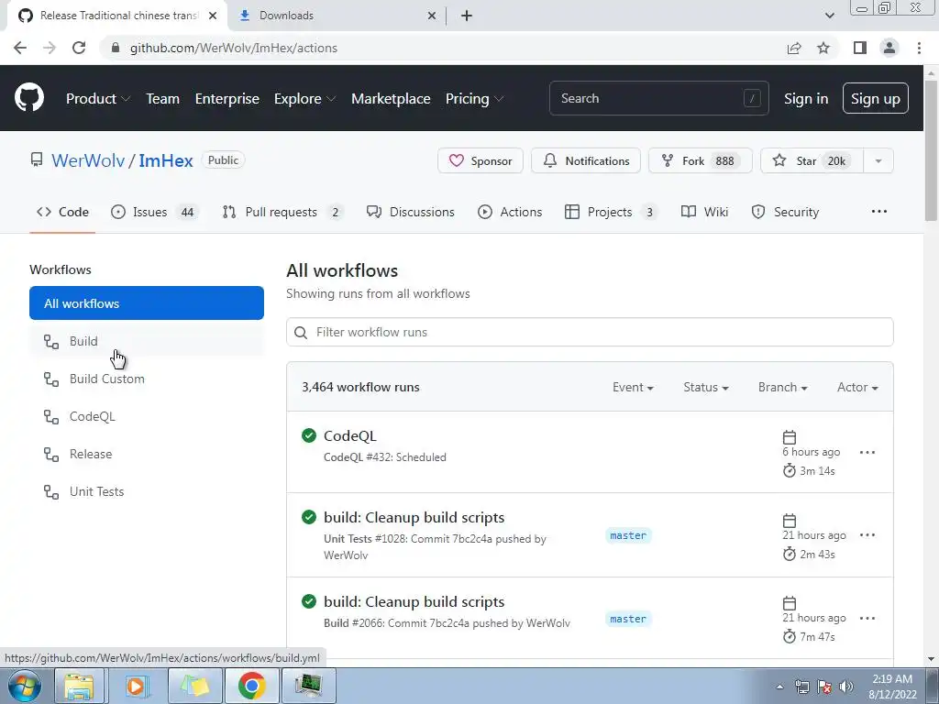The height and width of the screenshot is (704, 939).
Task: Expand the Explore menu
Action: [304, 99]
